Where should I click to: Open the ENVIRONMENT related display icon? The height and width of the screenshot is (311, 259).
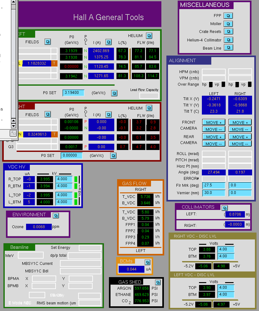[56, 215]
